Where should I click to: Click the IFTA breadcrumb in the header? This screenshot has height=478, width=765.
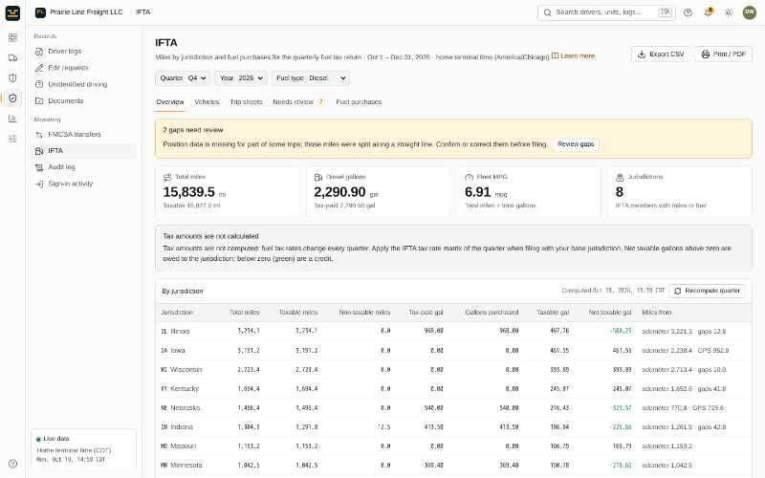click(x=142, y=12)
